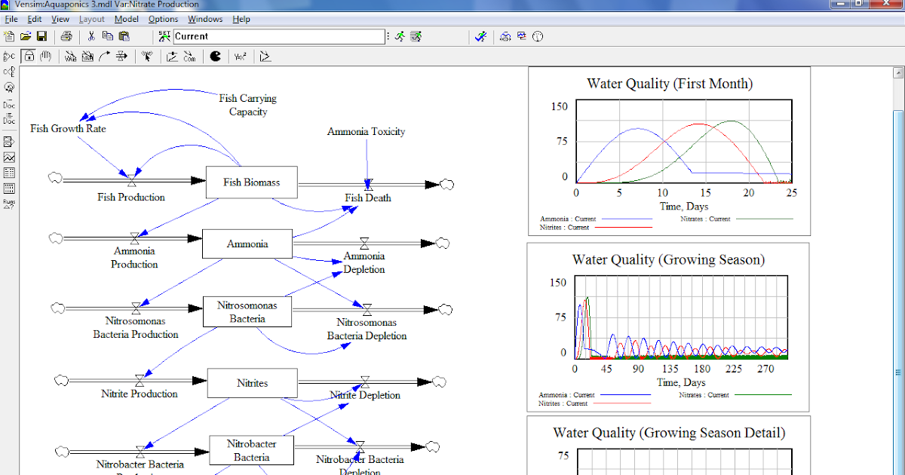Toggle the Lock tool on the sketch toolbar

tap(29, 56)
